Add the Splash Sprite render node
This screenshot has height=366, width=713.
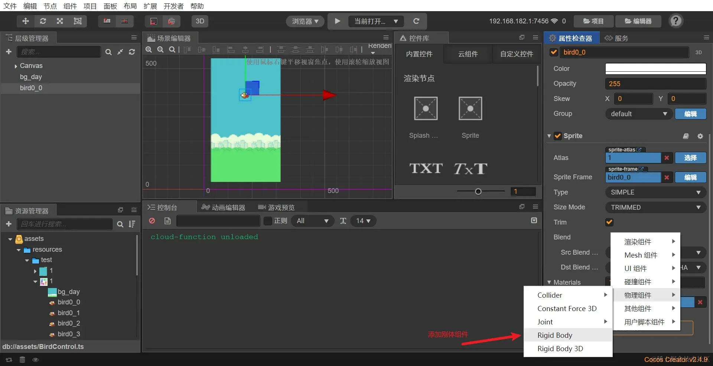pos(426,108)
